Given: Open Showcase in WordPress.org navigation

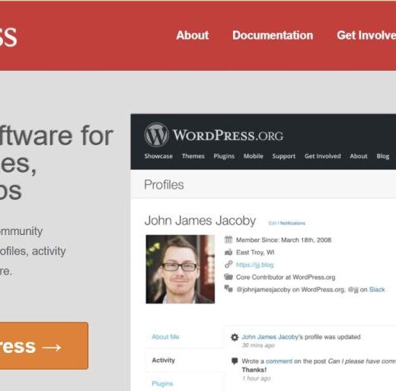Looking at the screenshot, I should click(158, 156).
